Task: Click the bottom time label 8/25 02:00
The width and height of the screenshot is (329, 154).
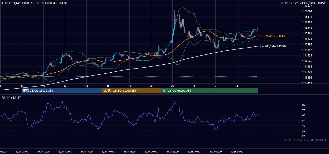Action: click(x=215, y=152)
